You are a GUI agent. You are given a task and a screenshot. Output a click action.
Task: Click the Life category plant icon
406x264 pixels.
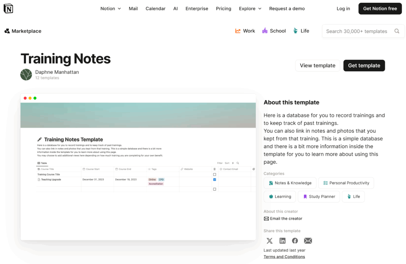[349, 197]
